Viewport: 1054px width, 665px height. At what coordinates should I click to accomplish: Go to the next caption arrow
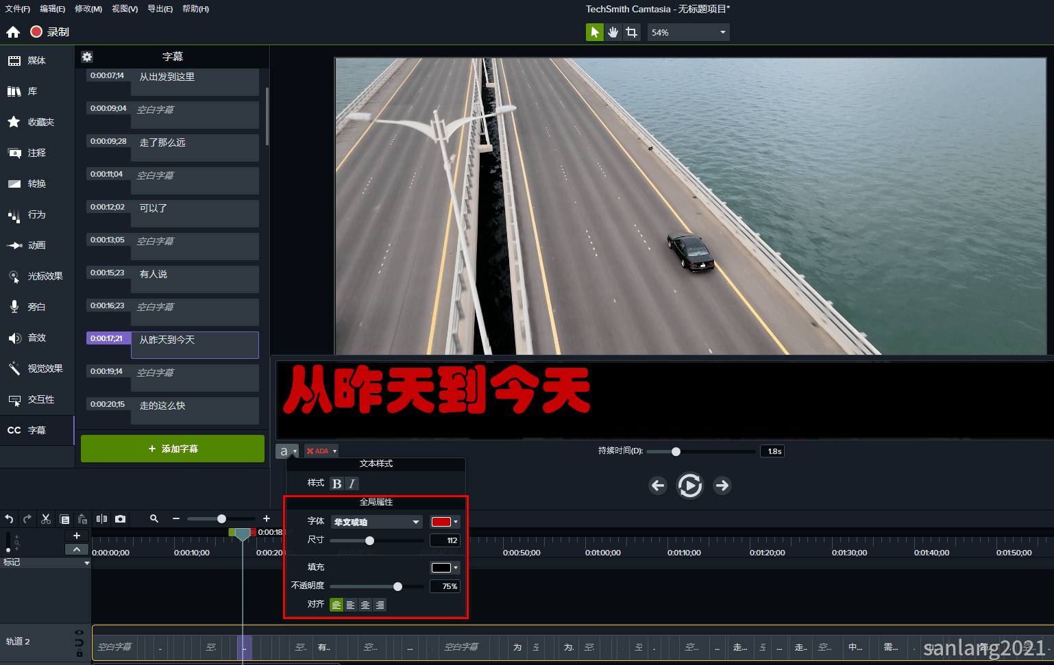click(722, 486)
